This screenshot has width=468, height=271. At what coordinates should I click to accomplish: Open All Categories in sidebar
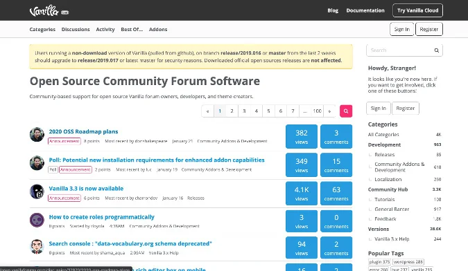pos(383,134)
